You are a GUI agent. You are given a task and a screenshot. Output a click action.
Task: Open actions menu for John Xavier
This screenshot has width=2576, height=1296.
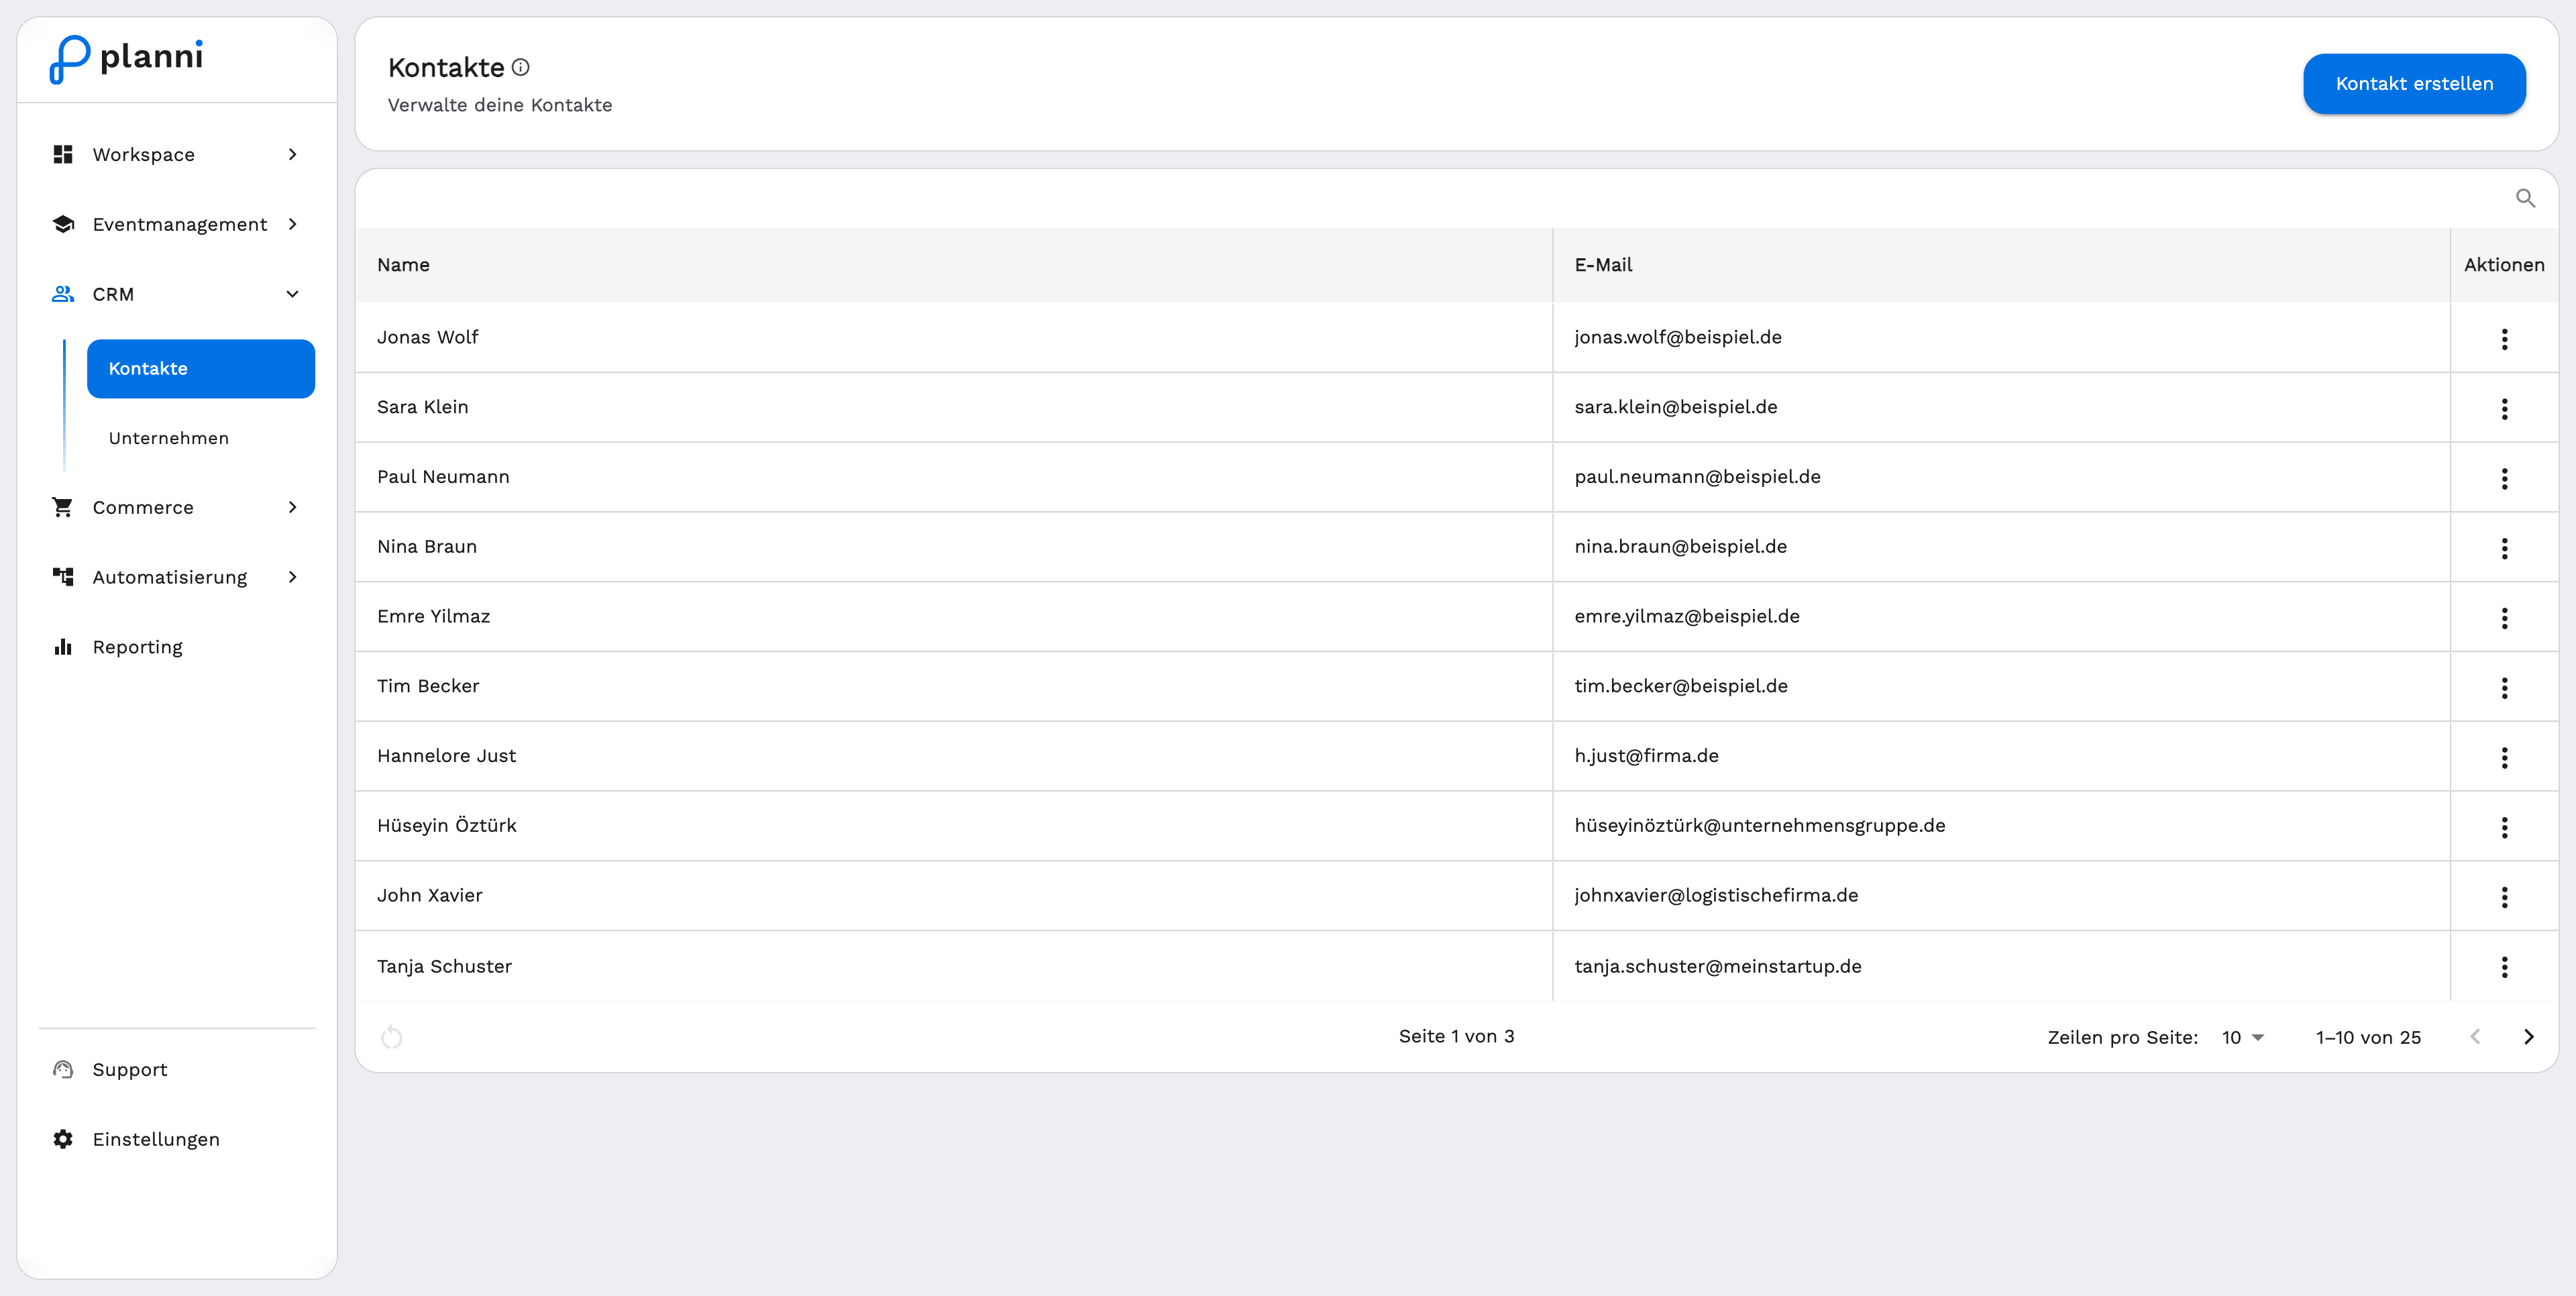click(2504, 897)
